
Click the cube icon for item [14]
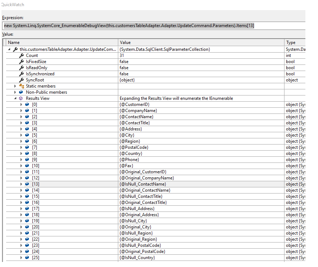tap(27, 190)
